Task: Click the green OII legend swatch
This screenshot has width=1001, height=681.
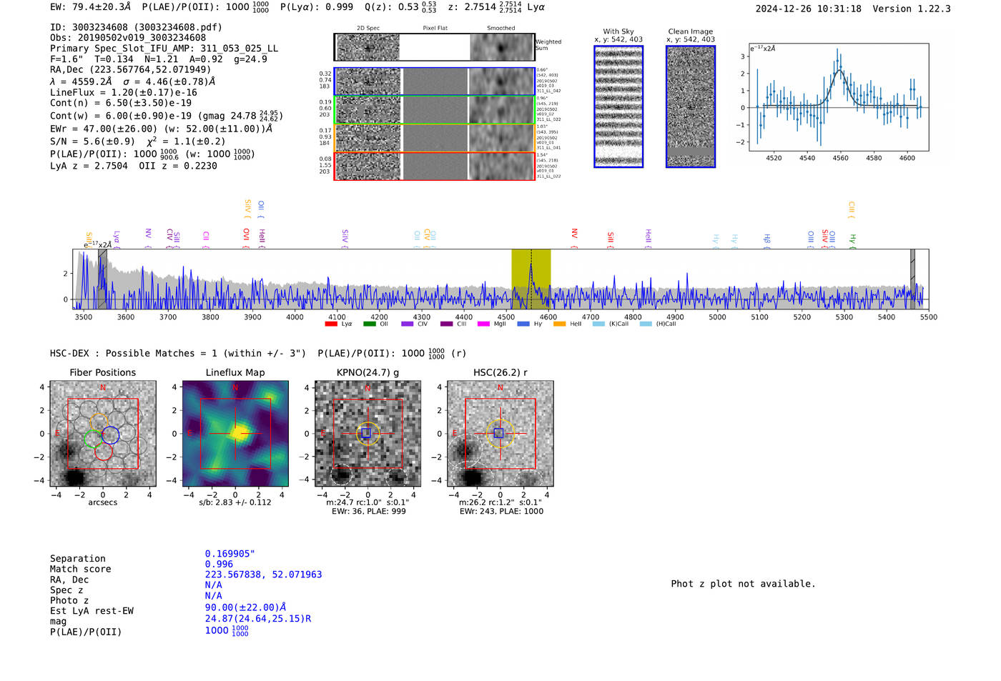Action: point(369,324)
